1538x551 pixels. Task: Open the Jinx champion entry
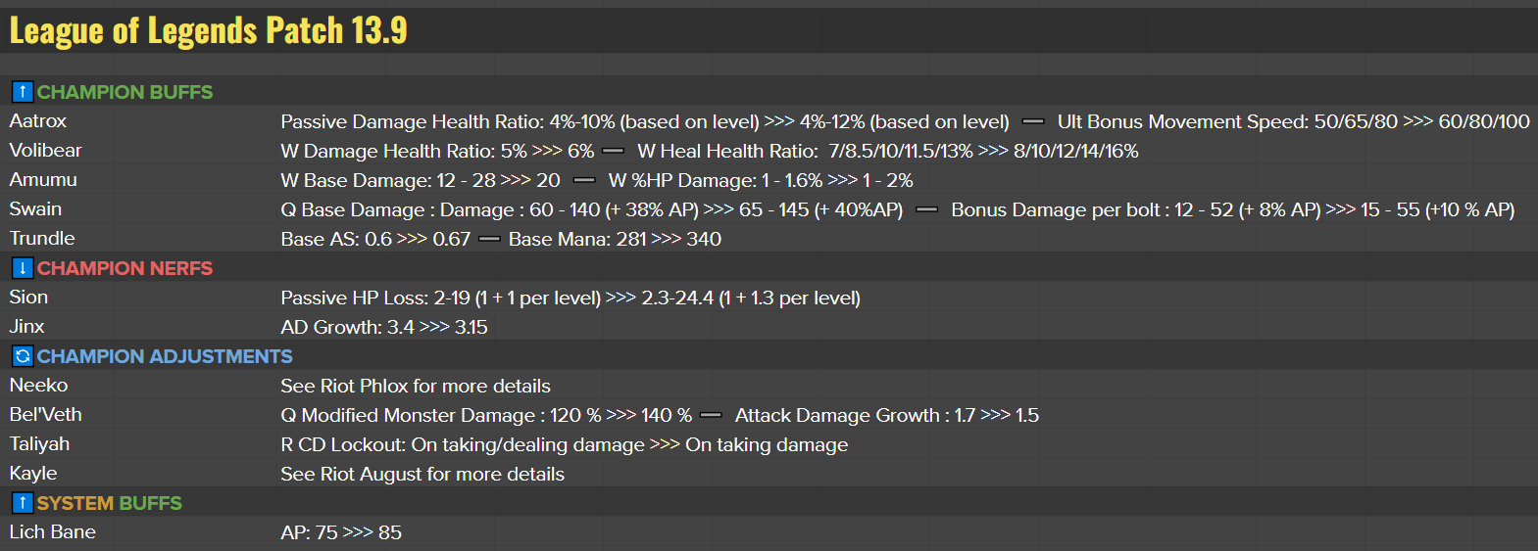tap(27, 327)
